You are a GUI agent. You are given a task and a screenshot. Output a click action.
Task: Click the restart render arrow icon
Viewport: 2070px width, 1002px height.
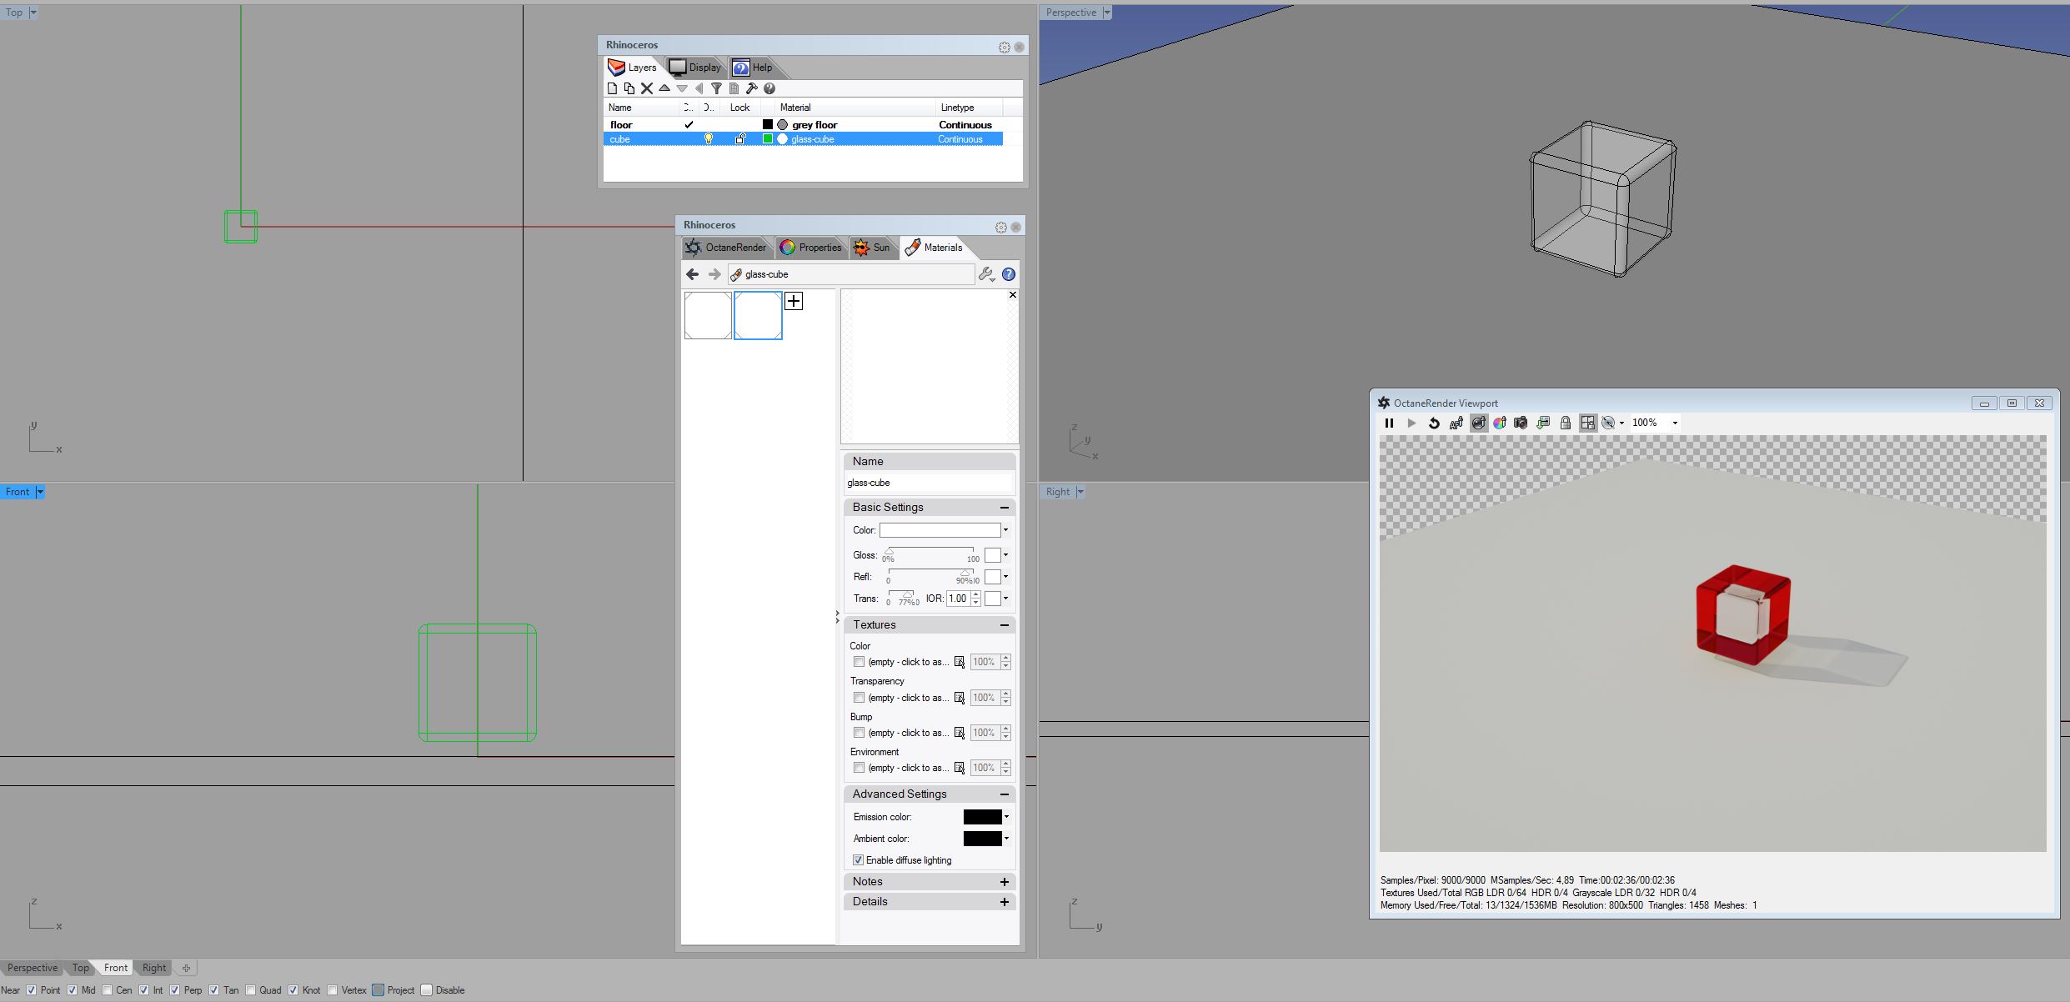tap(1434, 423)
